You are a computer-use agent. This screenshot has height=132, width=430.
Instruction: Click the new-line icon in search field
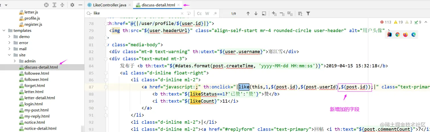coord(189,13)
